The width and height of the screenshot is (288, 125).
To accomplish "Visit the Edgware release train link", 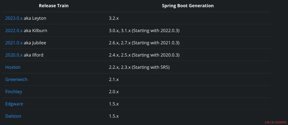I will pyautogui.click(x=14, y=104).
